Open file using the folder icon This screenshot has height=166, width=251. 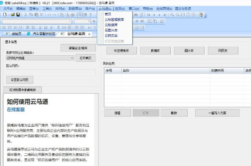pos(13,15)
